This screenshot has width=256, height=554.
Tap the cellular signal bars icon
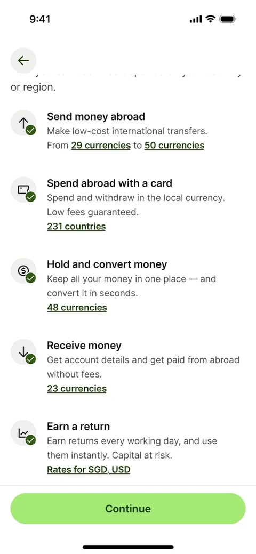point(196,19)
